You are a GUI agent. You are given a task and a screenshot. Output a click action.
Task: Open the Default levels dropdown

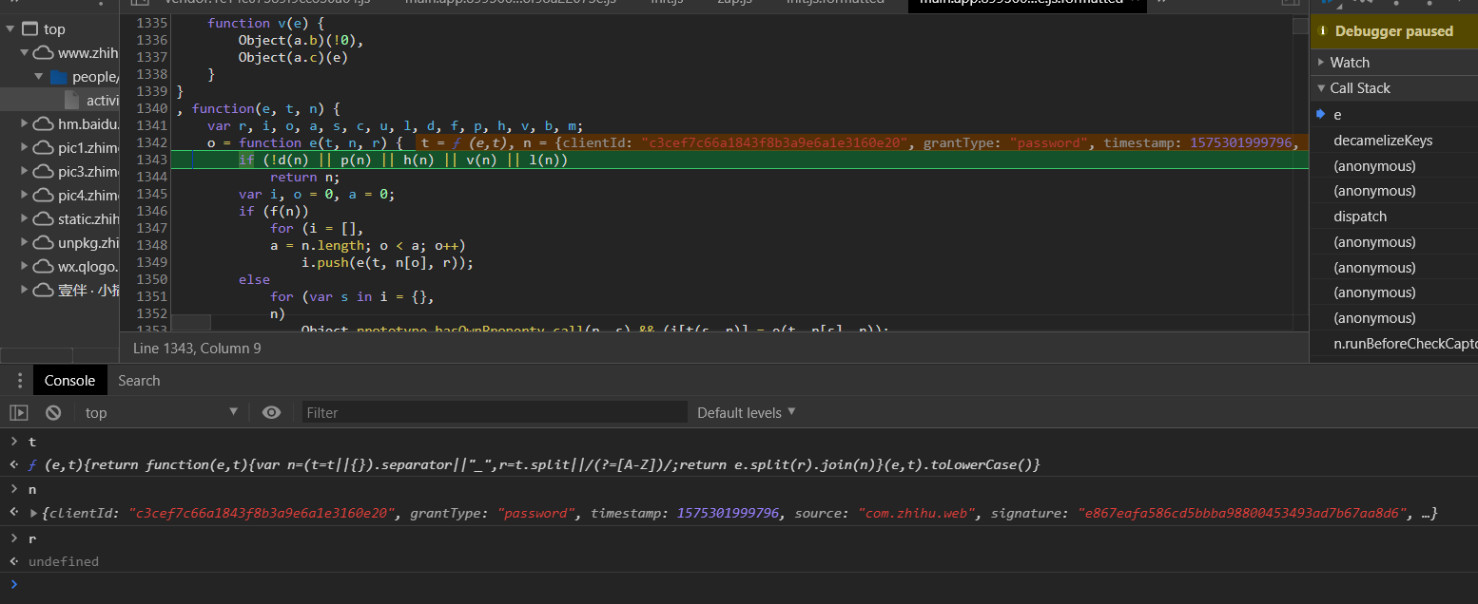pyautogui.click(x=747, y=412)
